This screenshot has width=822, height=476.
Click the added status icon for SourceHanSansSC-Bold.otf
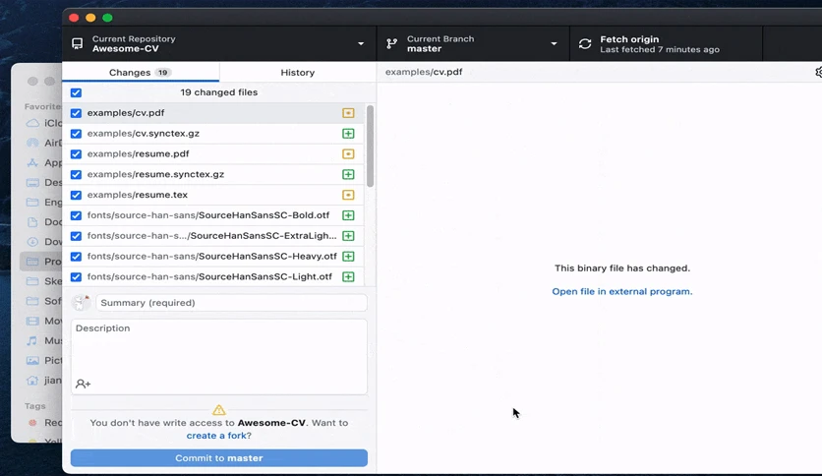(348, 215)
